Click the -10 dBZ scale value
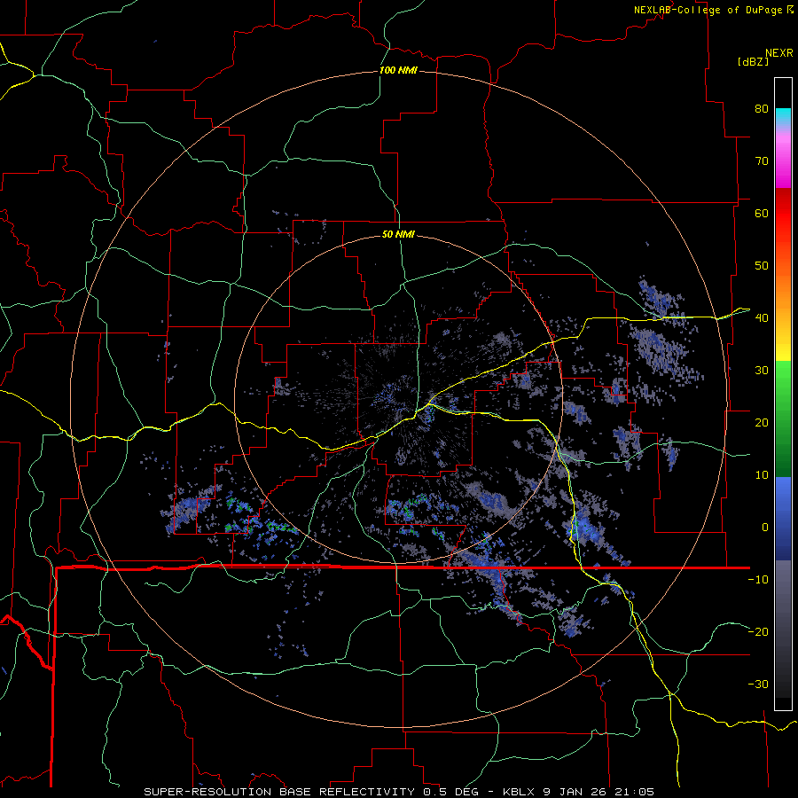The height and width of the screenshot is (798, 798). [758, 579]
